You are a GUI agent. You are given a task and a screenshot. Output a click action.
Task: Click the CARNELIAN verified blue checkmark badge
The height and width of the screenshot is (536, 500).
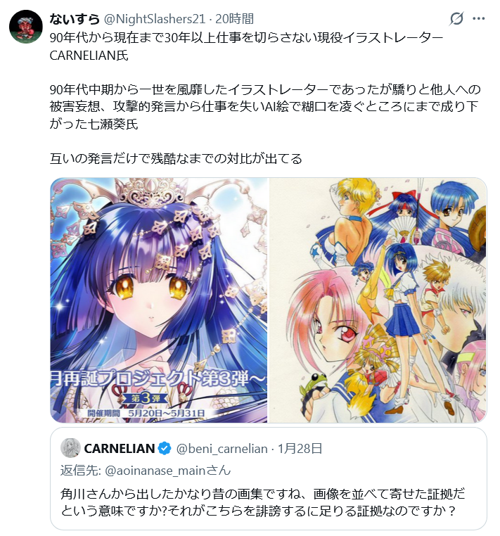pos(165,449)
